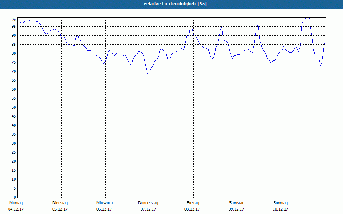This screenshot has height=214, width=343.
Task: Select the 'Donnerstag' axis label
Action: [148, 203]
